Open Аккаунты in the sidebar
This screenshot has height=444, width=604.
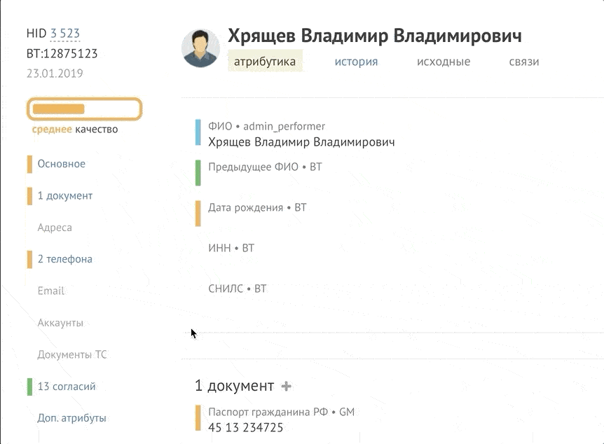pyautogui.click(x=60, y=323)
